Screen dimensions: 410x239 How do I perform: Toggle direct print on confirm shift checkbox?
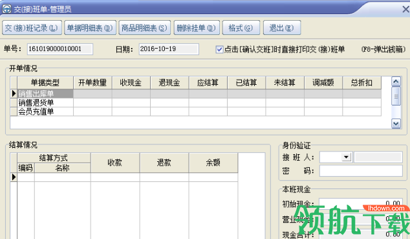(219, 49)
